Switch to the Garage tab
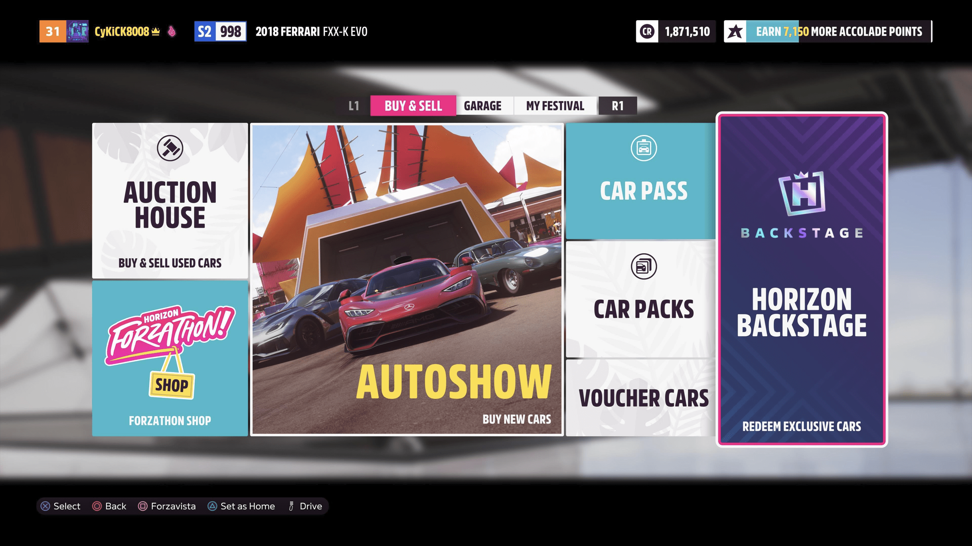The height and width of the screenshot is (546, 972). (483, 106)
